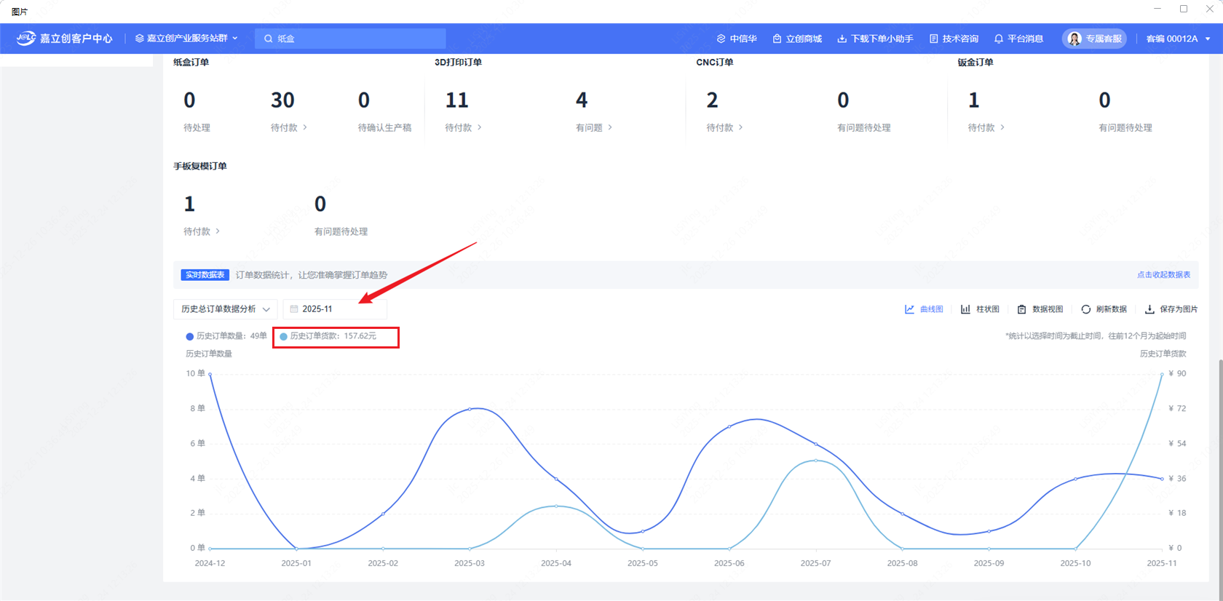Open 立创商城 in top navigation
Screen dimensions: 1223x601
[x=797, y=39]
